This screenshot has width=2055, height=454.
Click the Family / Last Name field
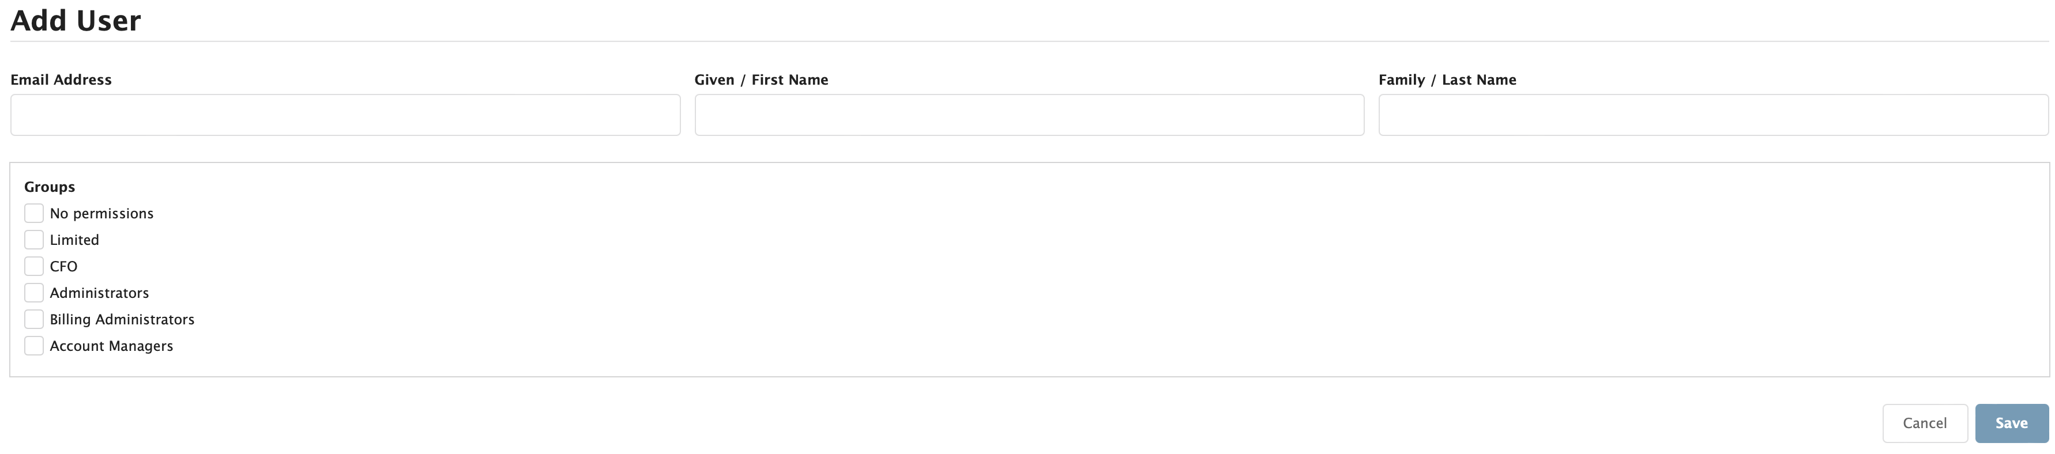pyautogui.click(x=1714, y=114)
